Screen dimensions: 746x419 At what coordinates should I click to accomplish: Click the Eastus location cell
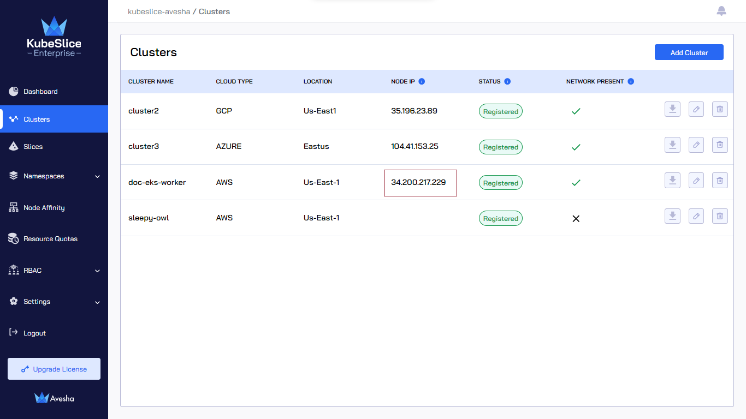[316, 146]
